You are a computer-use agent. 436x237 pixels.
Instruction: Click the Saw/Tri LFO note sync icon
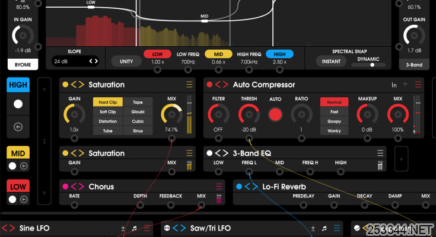point(324,228)
